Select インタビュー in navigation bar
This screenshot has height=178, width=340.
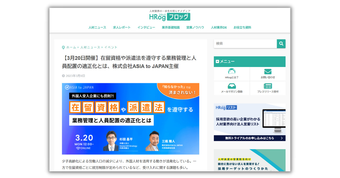[x=146, y=27]
